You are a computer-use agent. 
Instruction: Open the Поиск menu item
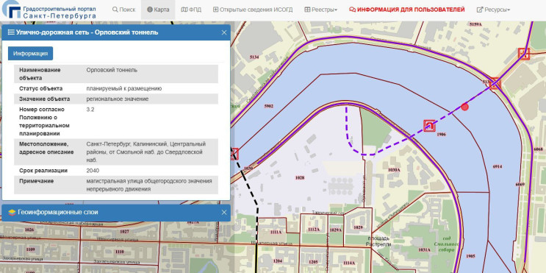[x=123, y=10]
